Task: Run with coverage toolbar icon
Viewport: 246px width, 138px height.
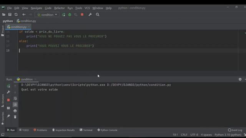Action: pyautogui.click(x=76, y=15)
